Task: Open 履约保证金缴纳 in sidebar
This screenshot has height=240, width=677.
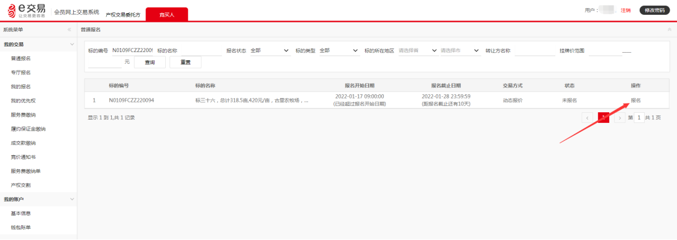Action: click(28, 129)
